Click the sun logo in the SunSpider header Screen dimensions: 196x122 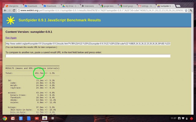tap(11, 20)
